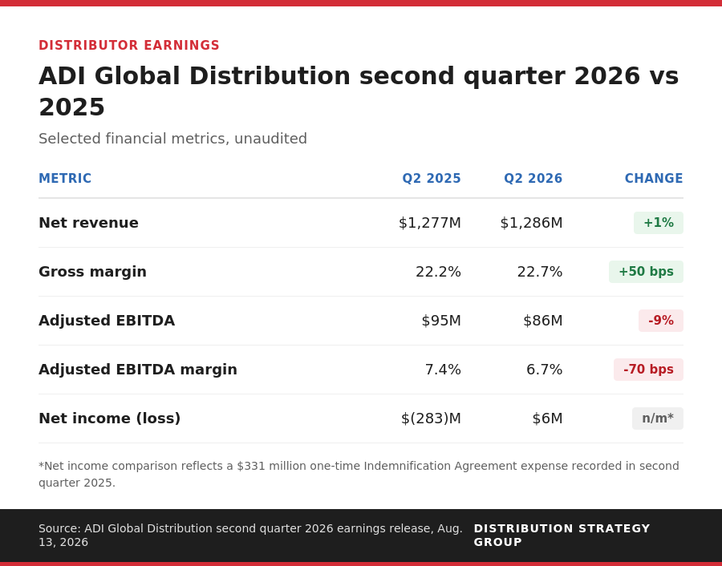This screenshot has height=566, width=722.
Task: Click the $1,277M net revenue value
Action: pyautogui.click(x=430, y=223)
